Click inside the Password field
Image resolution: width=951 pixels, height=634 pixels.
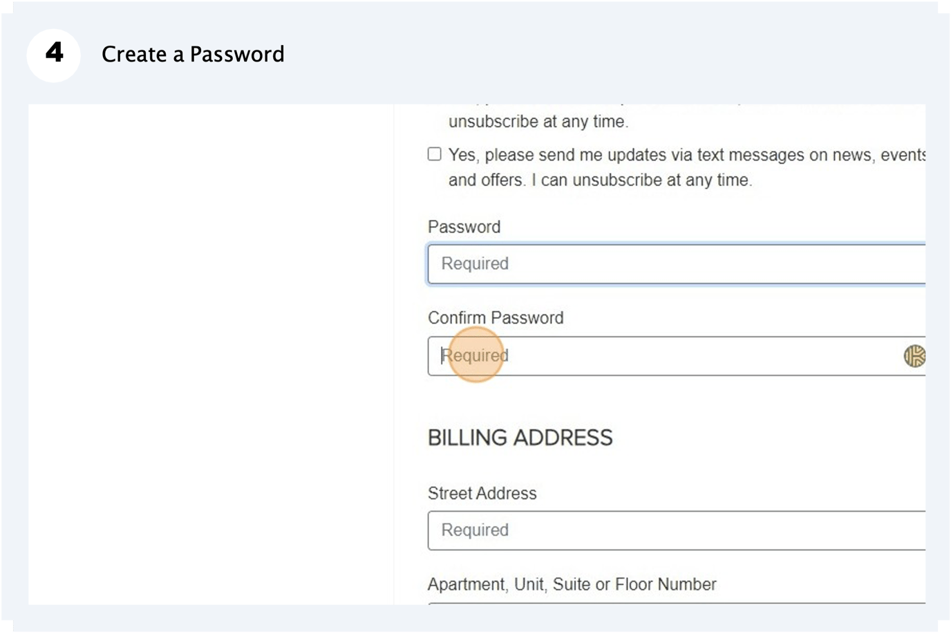point(622,263)
